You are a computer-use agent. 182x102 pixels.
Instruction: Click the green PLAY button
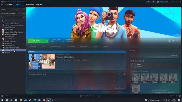37,41
